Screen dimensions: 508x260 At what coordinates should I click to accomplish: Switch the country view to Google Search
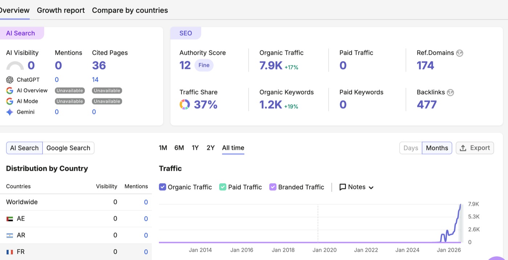[68, 148]
